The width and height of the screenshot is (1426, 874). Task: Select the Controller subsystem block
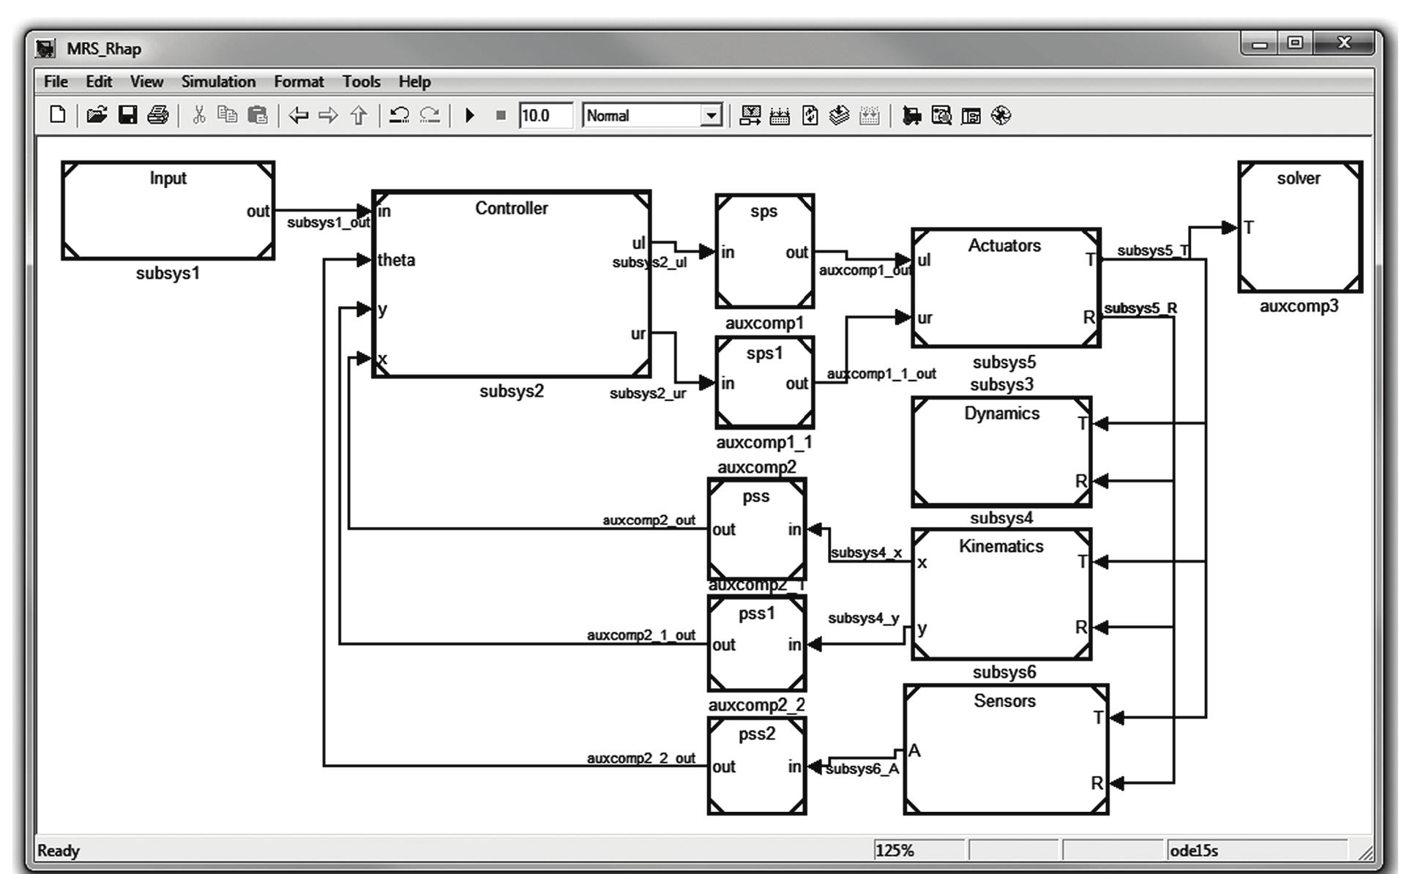point(511,285)
